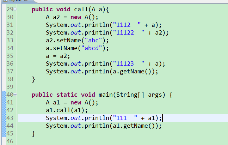Screen dimensions: 228x145
Task: Click the "A a2 = new A();" statement
Action: coord(72,17)
